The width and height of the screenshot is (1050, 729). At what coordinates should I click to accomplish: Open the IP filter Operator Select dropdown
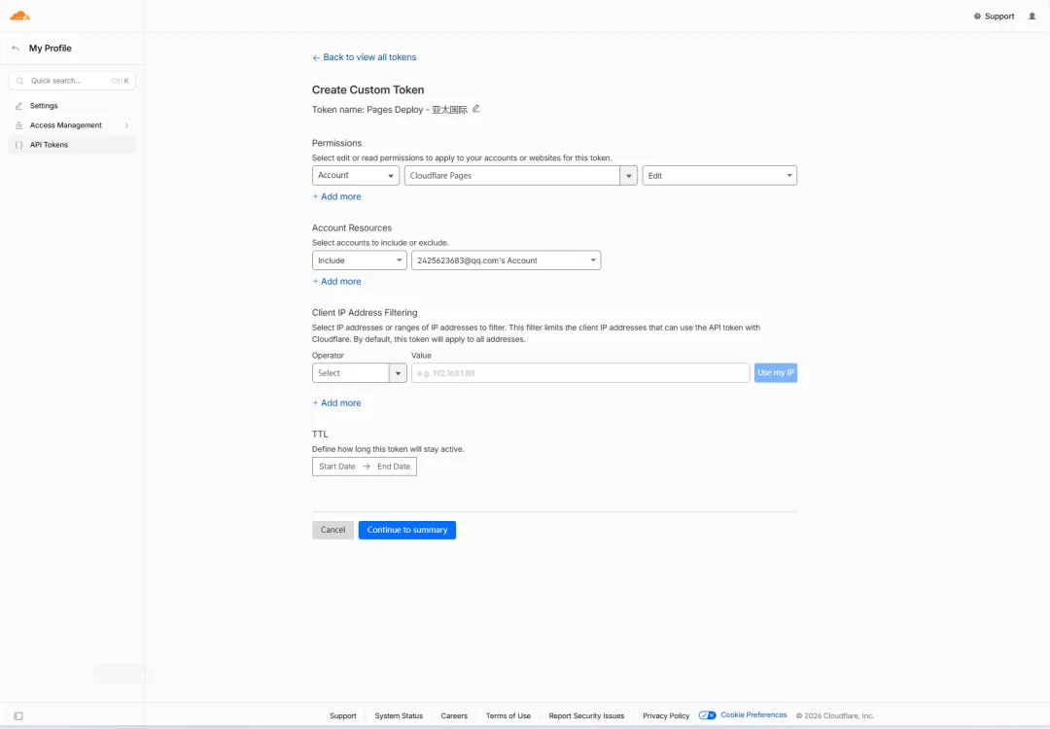pos(359,373)
